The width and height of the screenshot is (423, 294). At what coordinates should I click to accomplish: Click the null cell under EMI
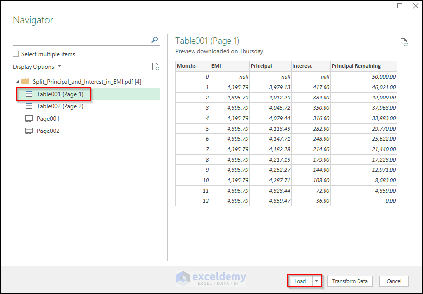(229, 77)
